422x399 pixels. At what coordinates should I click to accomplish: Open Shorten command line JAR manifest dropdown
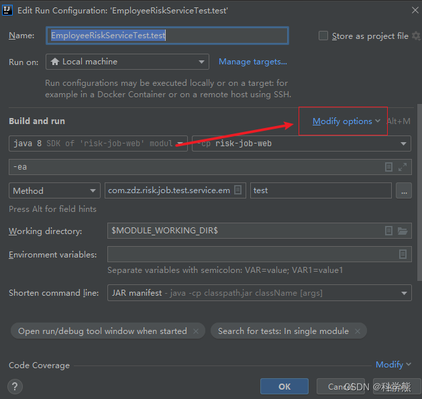click(259, 293)
